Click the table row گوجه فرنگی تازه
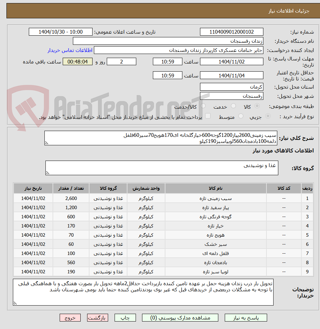This screenshot has height=329, width=320. tap(163, 217)
